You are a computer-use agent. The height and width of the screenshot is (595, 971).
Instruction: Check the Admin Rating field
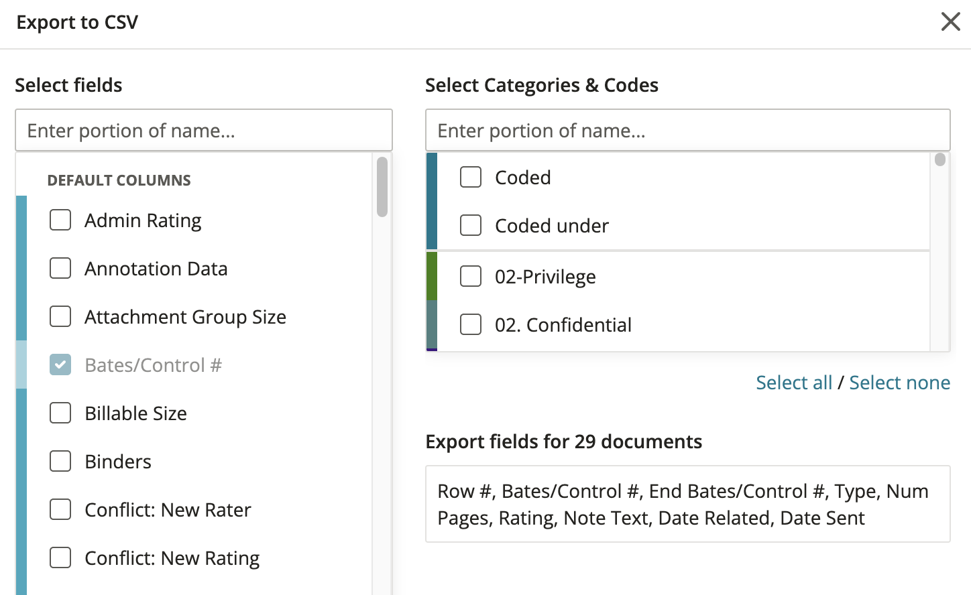60,220
